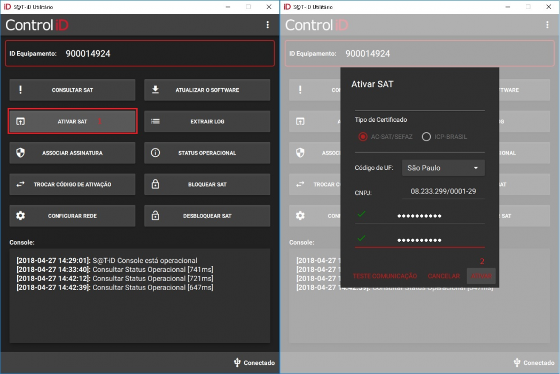Click the USB Conectado icon in right window
Image resolution: width=560 pixels, height=374 pixels.
click(x=517, y=363)
